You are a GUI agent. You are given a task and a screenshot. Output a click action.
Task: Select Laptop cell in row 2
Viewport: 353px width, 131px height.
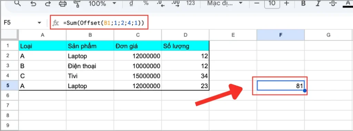[x=90, y=56]
